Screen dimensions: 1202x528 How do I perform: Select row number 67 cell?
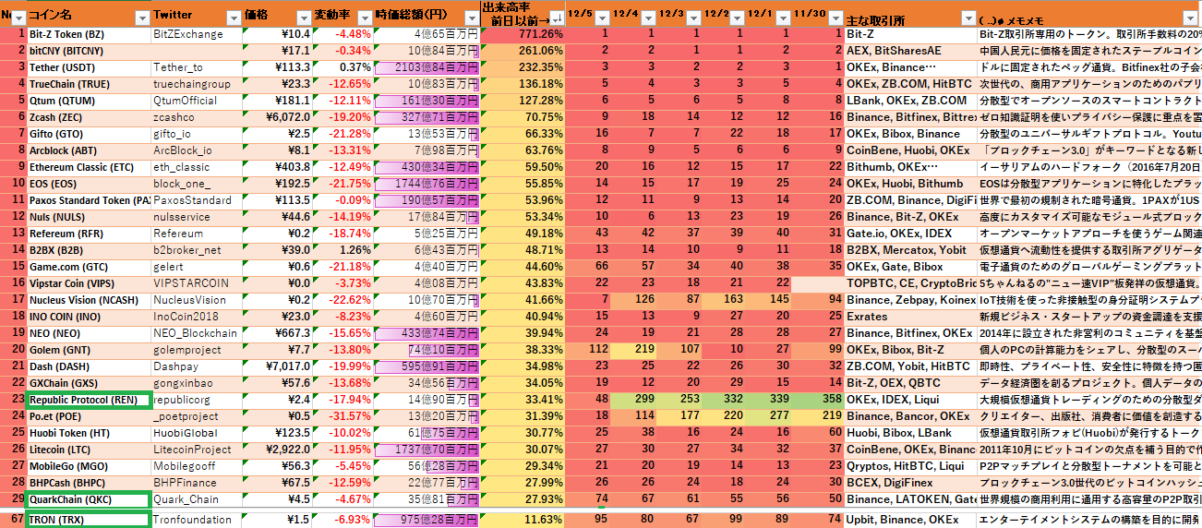pyautogui.click(x=13, y=520)
